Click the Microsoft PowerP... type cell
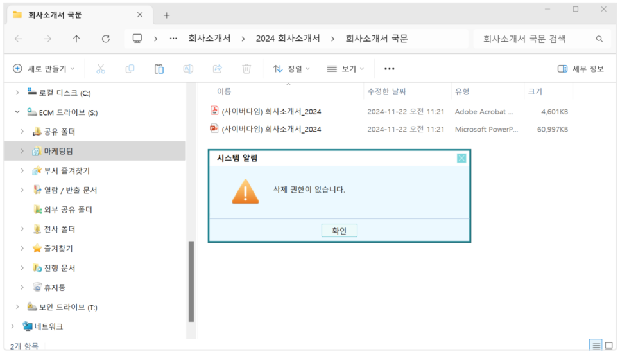The height and width of the screenshot is (354, 620). 487,129
